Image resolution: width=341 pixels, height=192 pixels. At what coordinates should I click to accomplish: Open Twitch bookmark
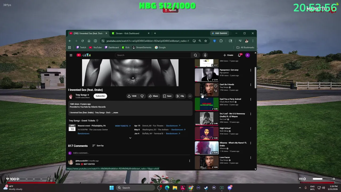coord(81,47)
